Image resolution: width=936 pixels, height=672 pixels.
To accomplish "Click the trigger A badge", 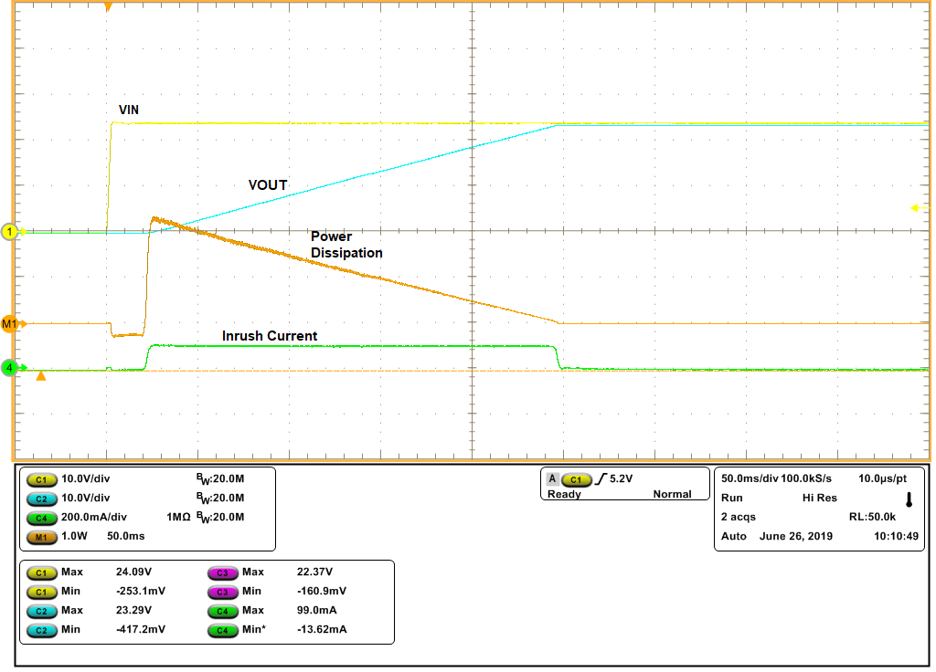I will [551, 478].
